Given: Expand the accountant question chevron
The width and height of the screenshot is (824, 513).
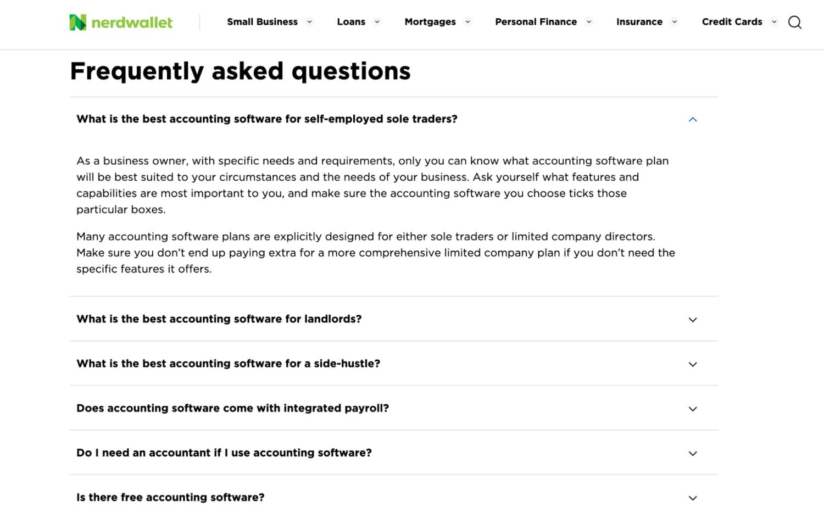Looking at the screenshot, I should [x=693, y=453].
